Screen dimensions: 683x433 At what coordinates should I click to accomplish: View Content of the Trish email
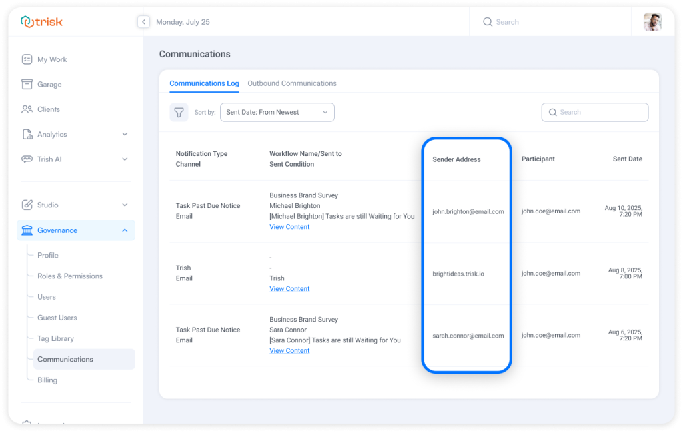pyautogui.click(x=289, y=288)
